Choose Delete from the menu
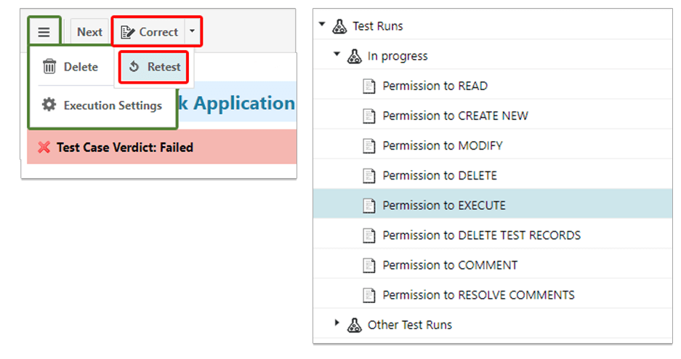Image resolution: width=681 pixels, height=359 pixels. click(81, 67)
